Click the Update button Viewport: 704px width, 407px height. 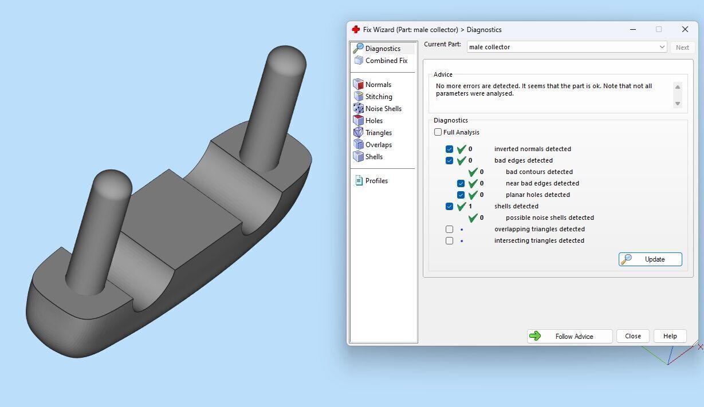pyautogui.click(x=650, y=259)
